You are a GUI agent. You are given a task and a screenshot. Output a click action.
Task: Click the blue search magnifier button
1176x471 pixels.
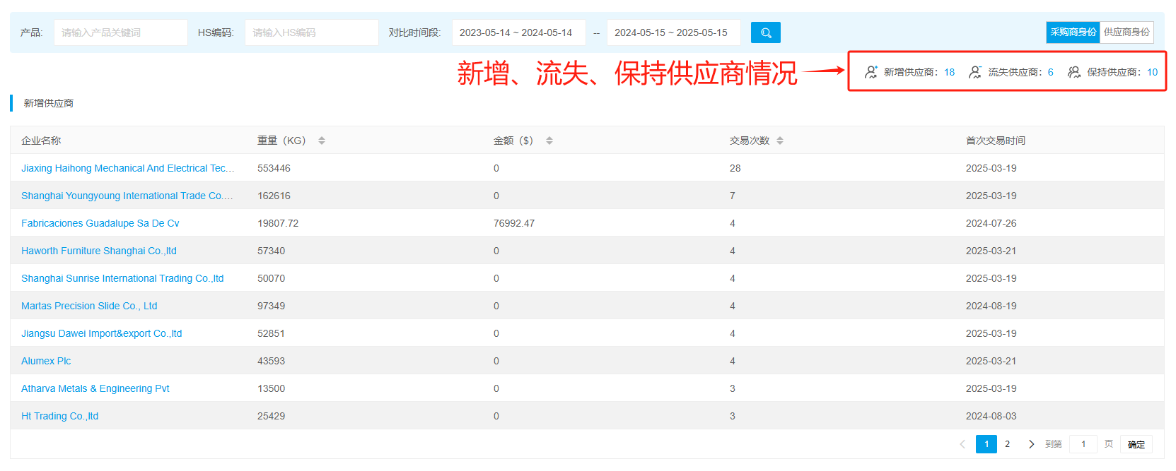tap(765, 32)
